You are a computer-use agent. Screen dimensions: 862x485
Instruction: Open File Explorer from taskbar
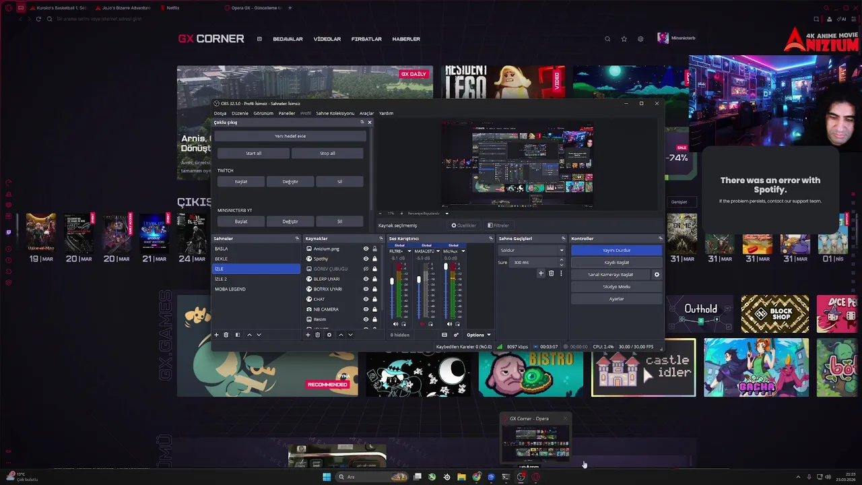[461, 477]
